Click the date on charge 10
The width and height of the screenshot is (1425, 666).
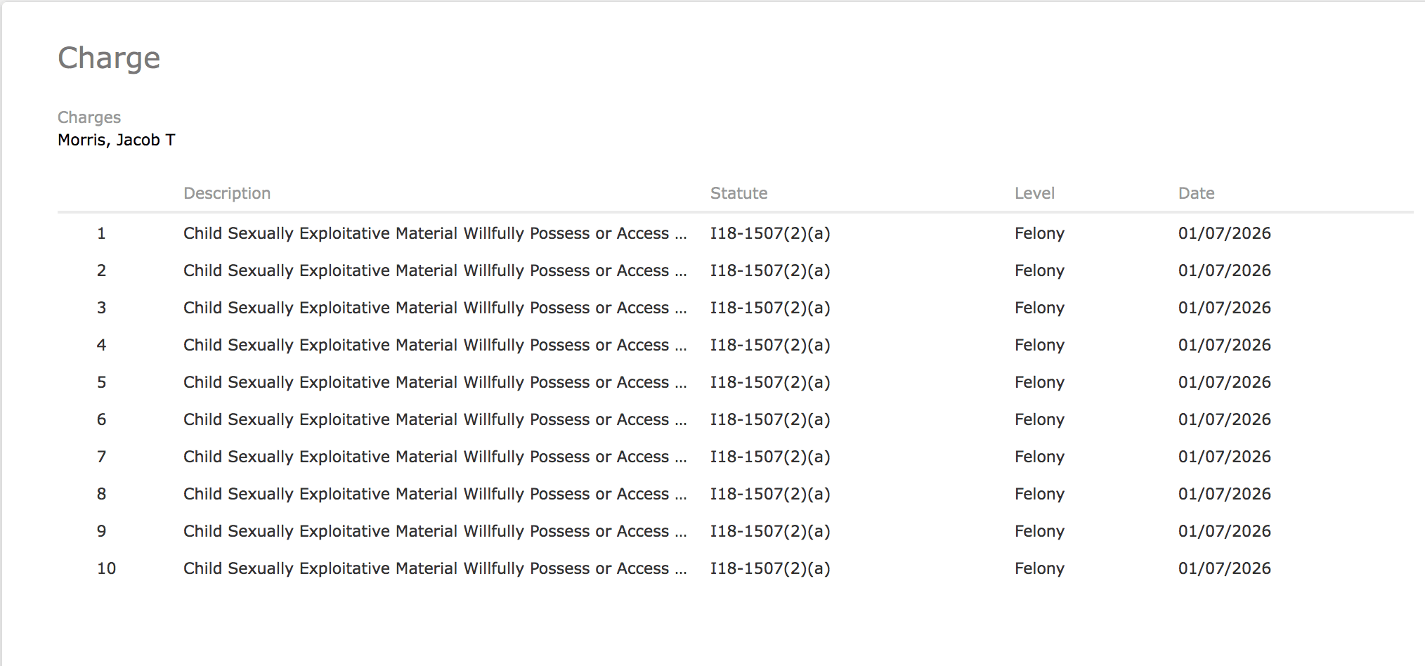click(1224, 568)
